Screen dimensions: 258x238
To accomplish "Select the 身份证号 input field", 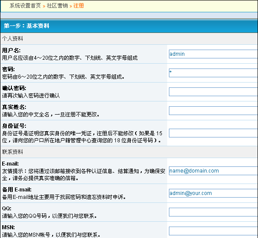I will coord(213,133).
